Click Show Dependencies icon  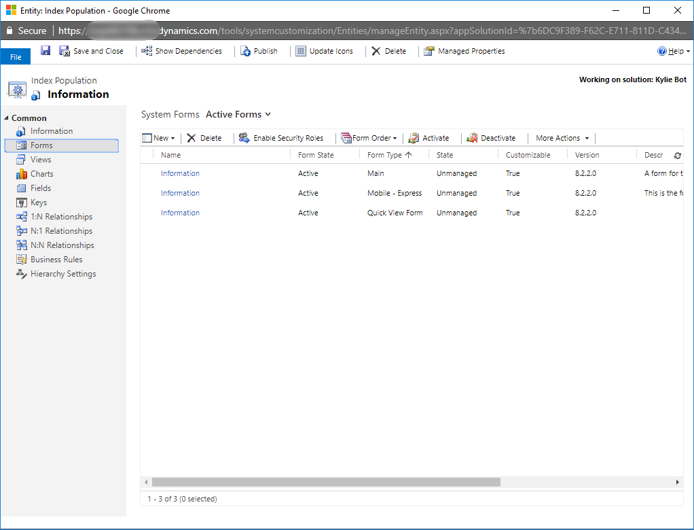point(147,51)
